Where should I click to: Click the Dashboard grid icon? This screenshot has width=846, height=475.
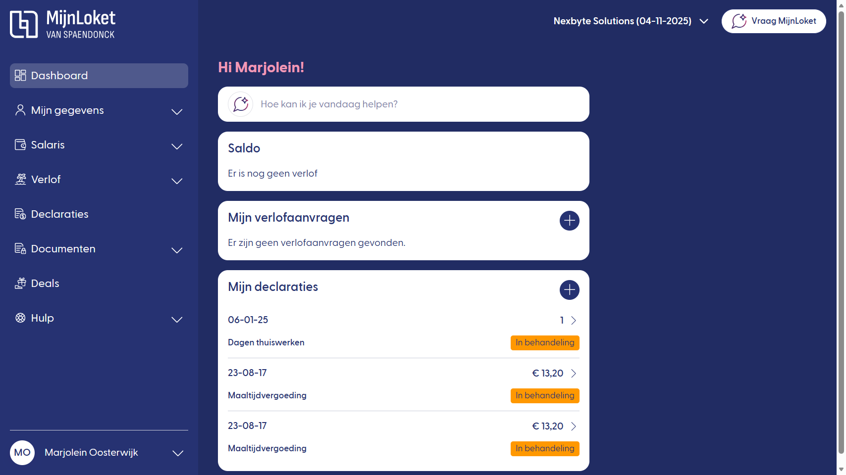click(20, 75)
